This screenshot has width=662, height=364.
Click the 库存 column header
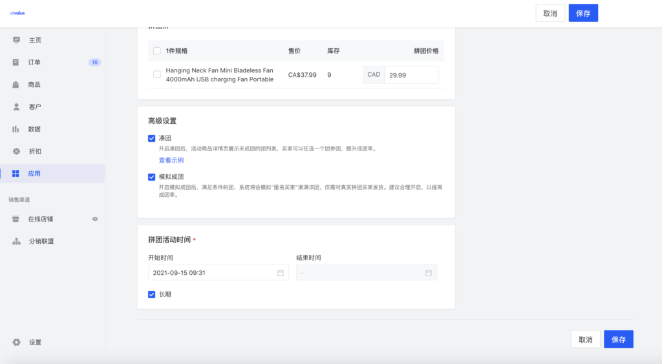click(x=333, y=51)
